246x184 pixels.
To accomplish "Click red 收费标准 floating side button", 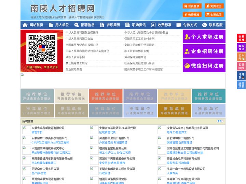I will point(241,38).
